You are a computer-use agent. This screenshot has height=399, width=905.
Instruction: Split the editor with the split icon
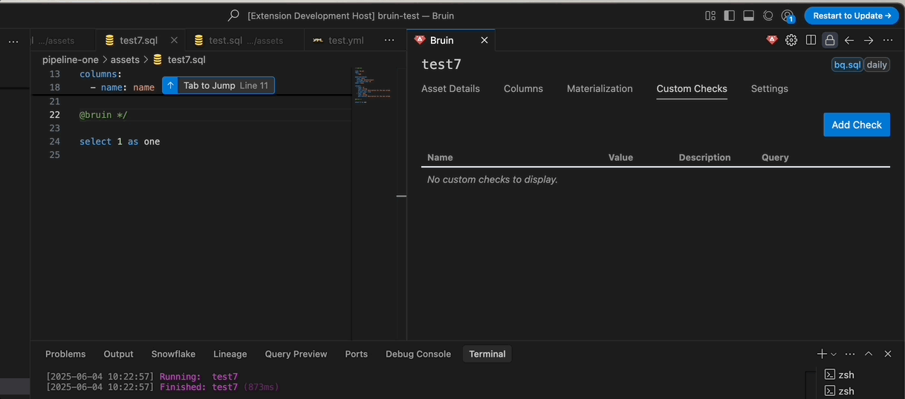811,40
